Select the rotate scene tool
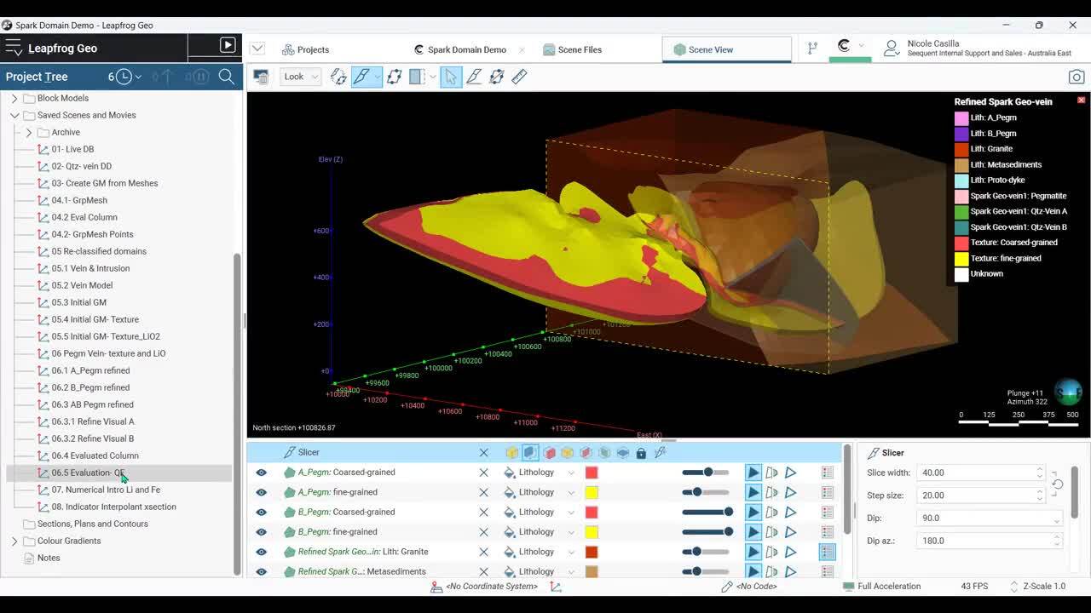The width and height of the screenshot is (1091, 613). tap(338, 77)
